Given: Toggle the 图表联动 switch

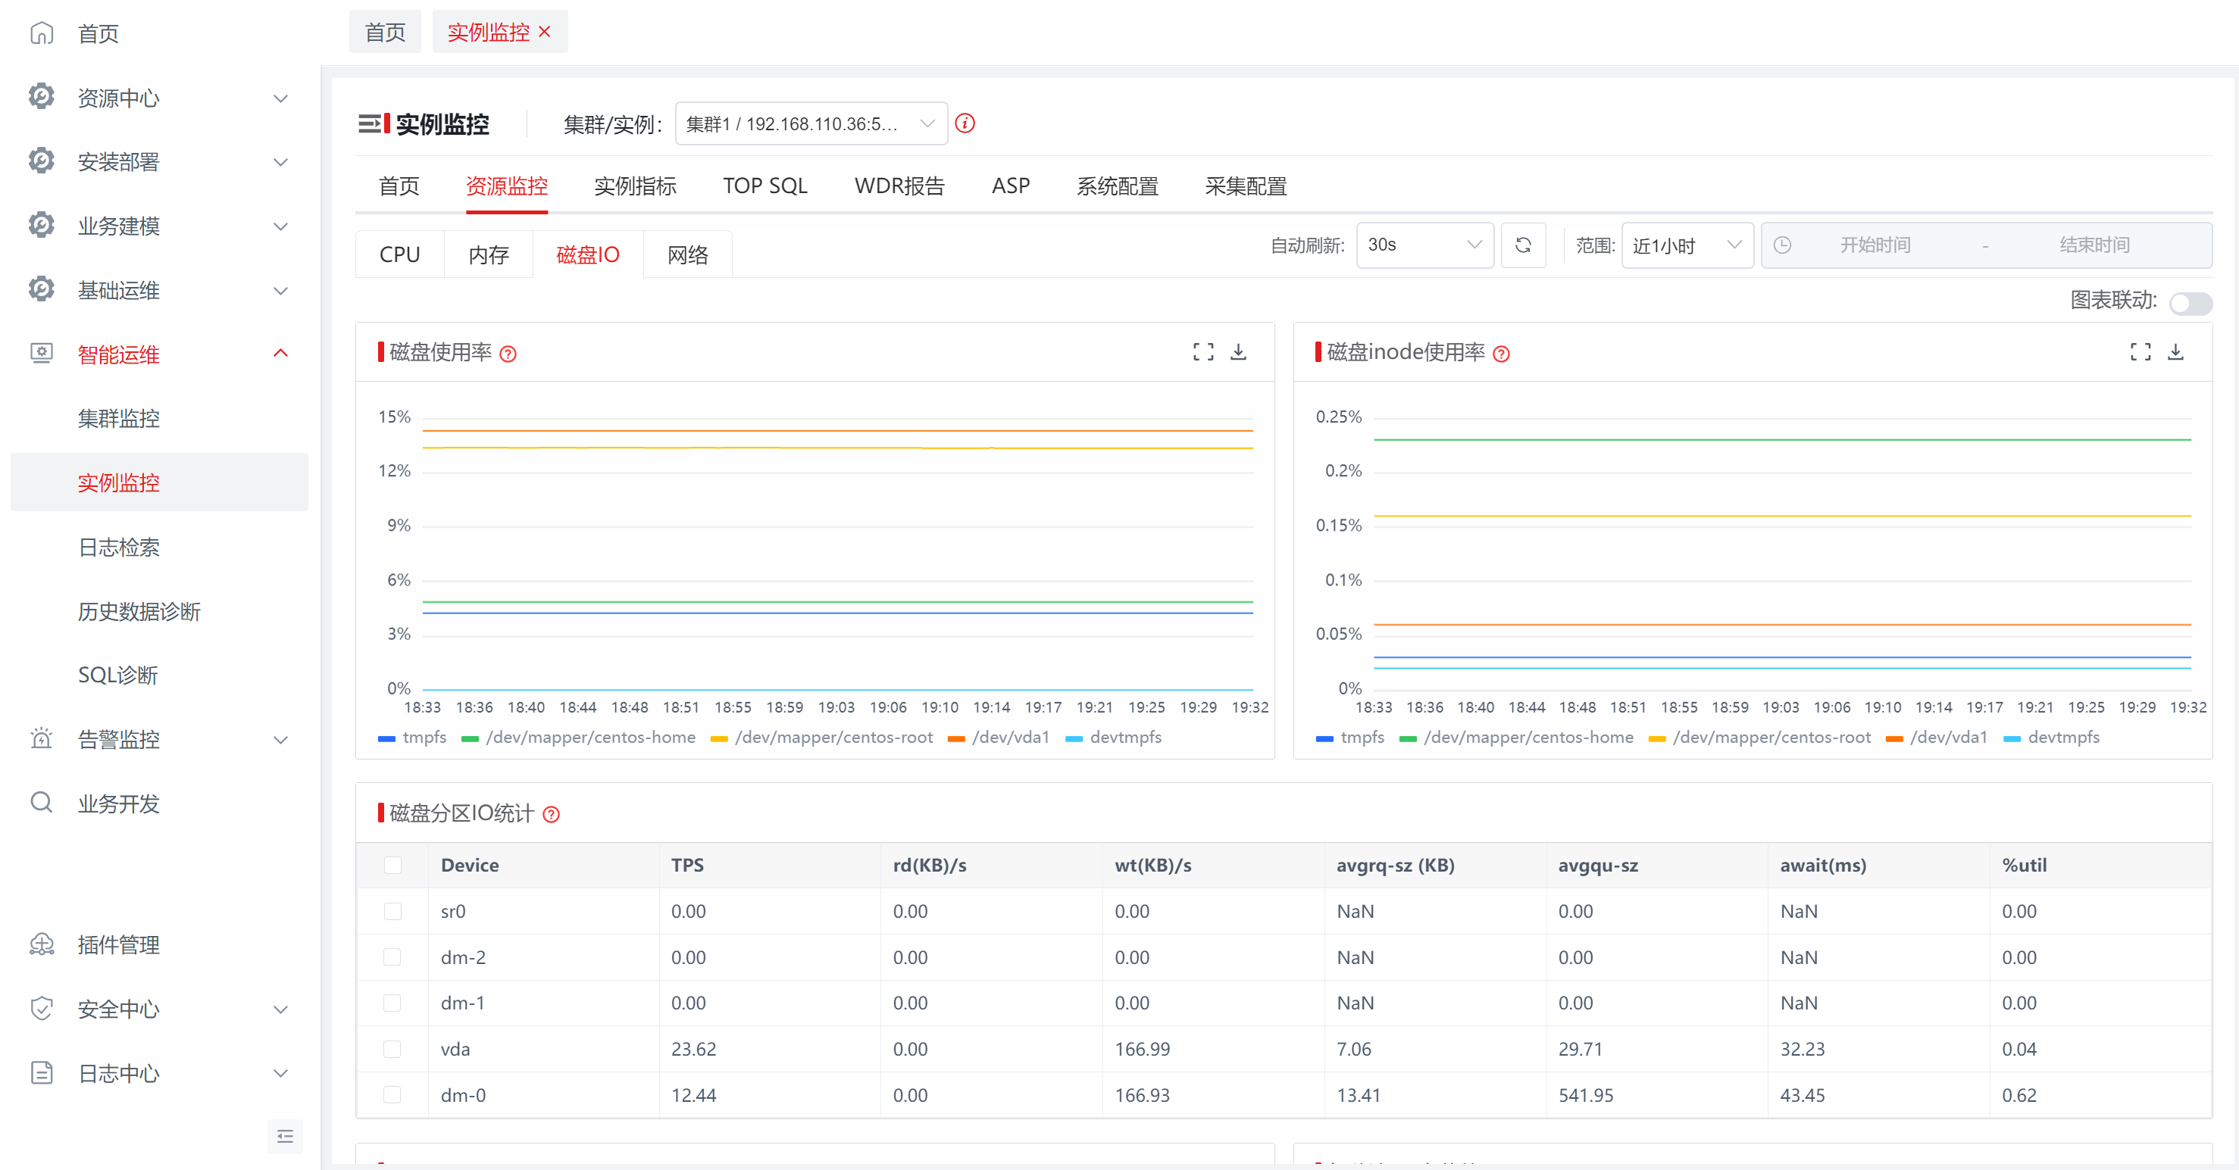Looking at the screenshot, I should (x=2191, y=303).
